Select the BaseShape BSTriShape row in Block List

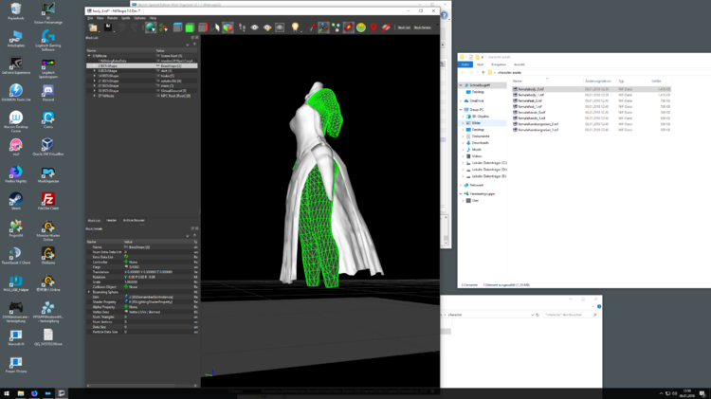pyautogui.click(x=142, y=65)
